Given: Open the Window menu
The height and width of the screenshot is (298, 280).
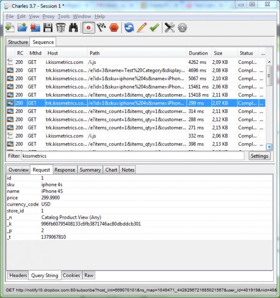Looking at the screenshot, I should pos(82,16).
